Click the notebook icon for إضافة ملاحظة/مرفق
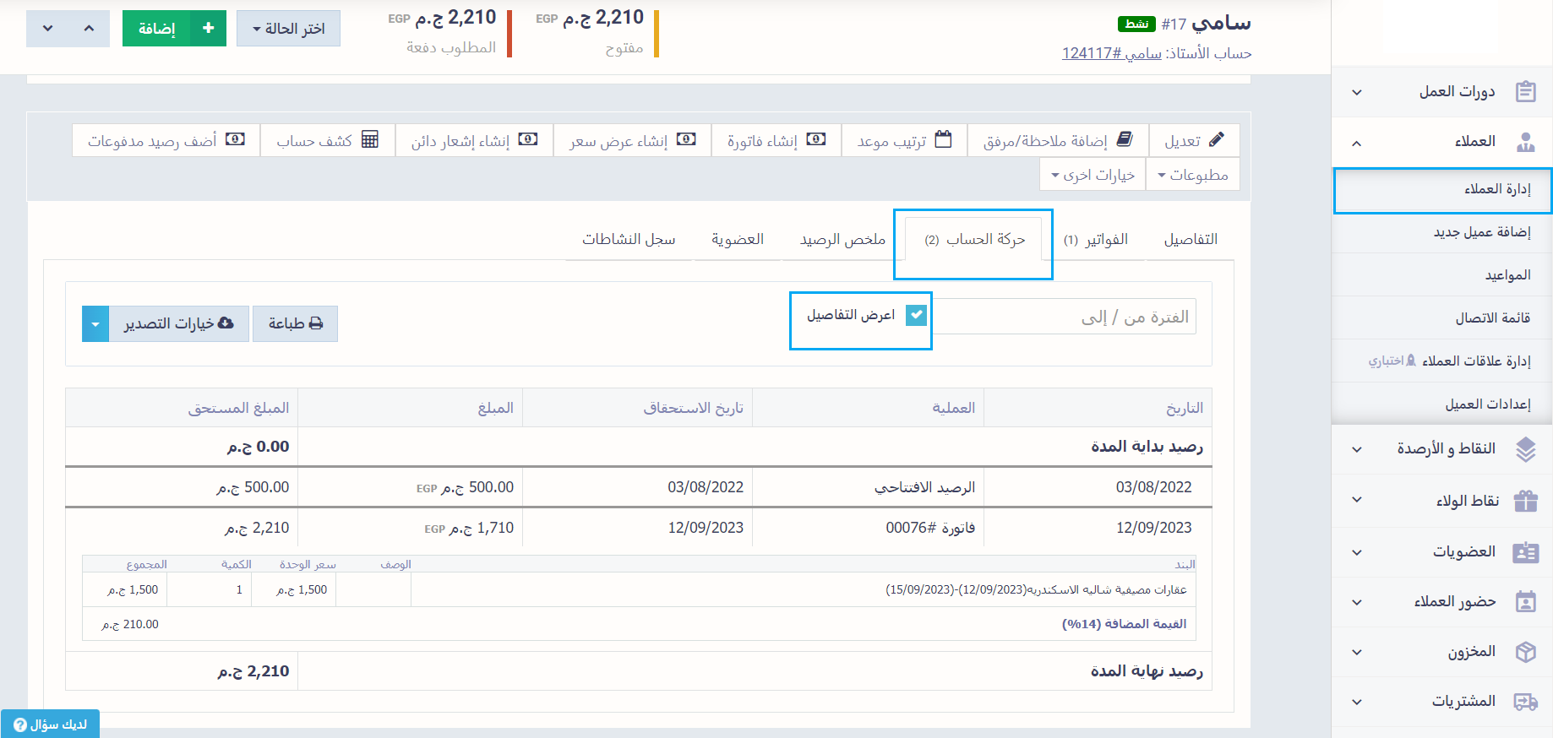The width and height of the screenshot is (1553, 738). 1125,139
